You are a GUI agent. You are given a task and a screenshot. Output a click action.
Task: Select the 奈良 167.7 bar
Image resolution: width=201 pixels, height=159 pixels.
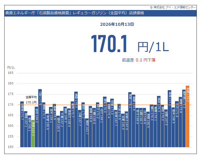[116, 128]
